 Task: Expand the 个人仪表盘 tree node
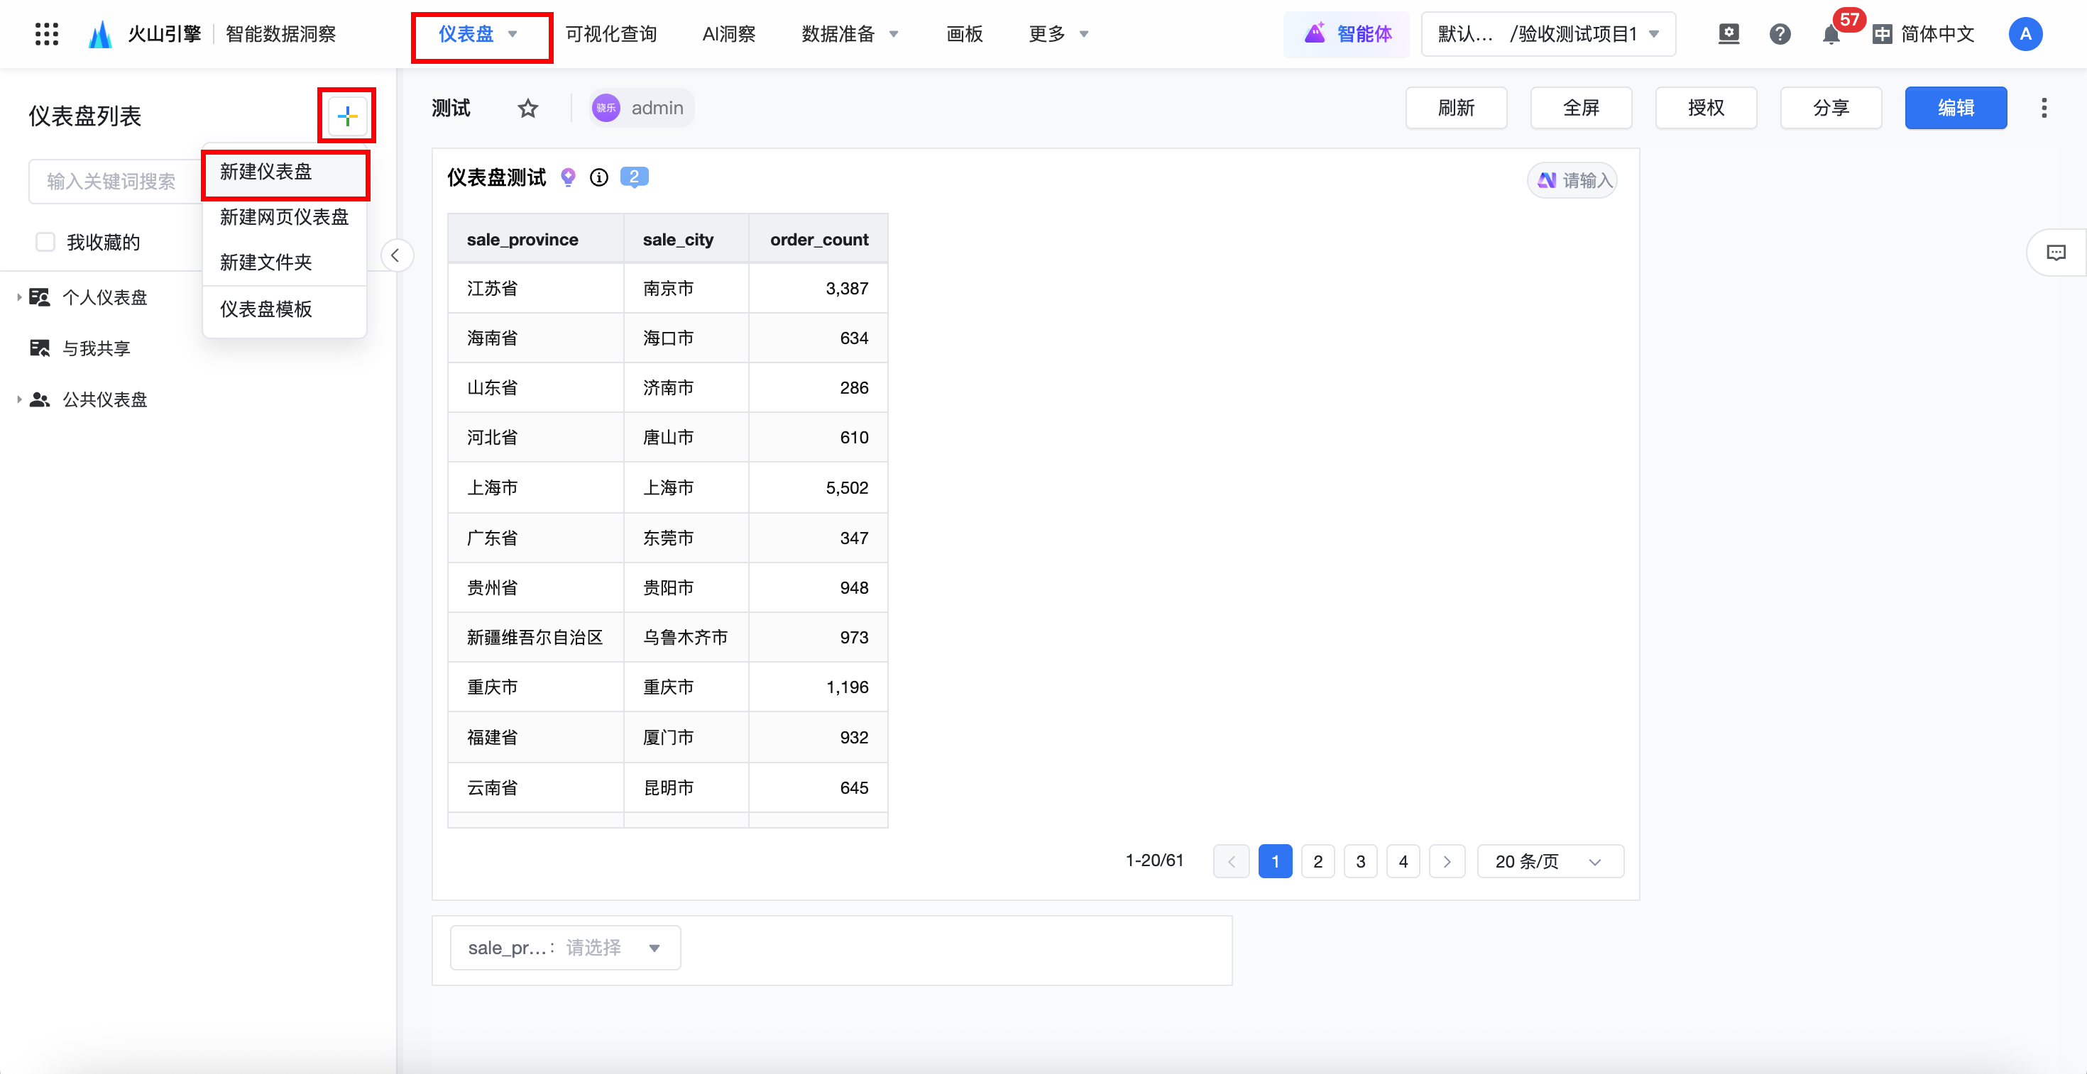[x=18, y=297]
